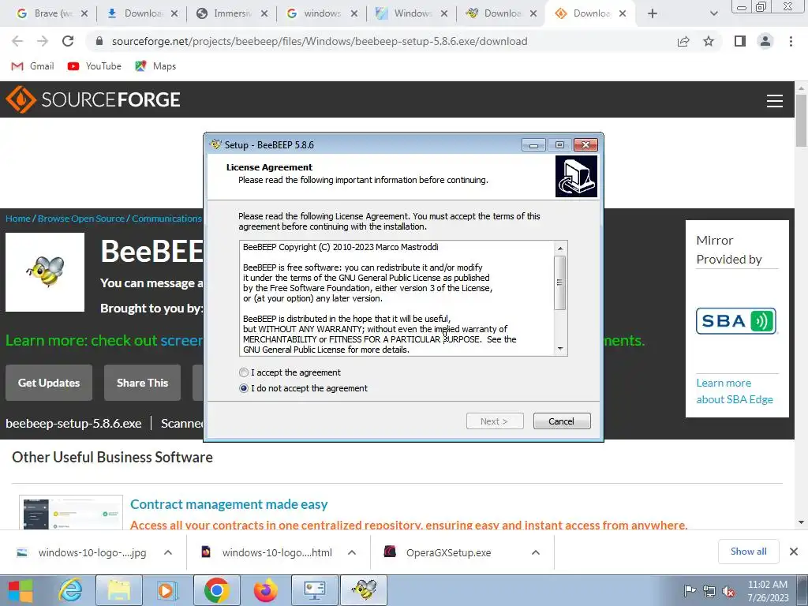Open a new browser tab
808x606 pixels.
pos(653,13)
